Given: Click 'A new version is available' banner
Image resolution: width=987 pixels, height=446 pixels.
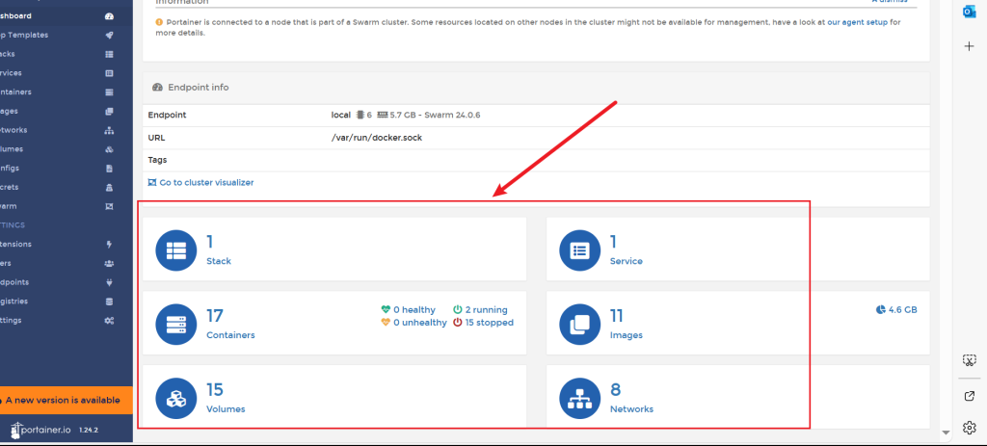Looking at the screenshot, I should 67,400.
